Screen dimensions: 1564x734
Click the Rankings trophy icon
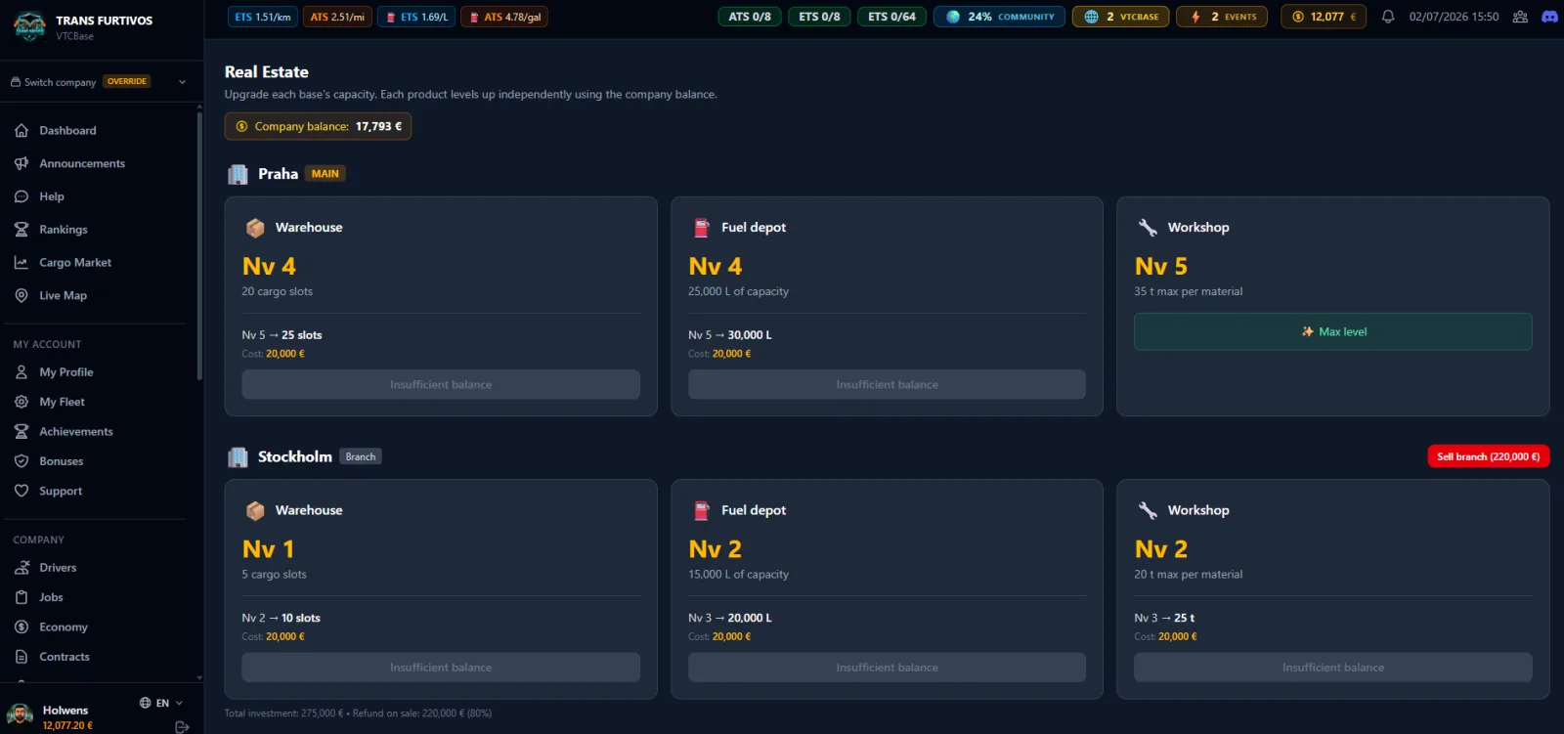pyautogui.click(x=22, y=230)
